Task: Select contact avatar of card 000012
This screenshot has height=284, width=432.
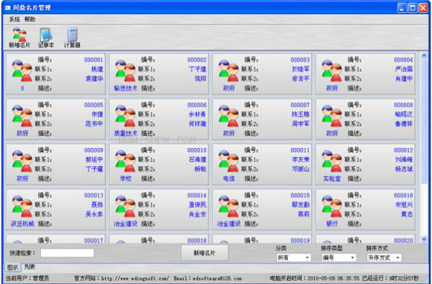Action: [331, 161]
